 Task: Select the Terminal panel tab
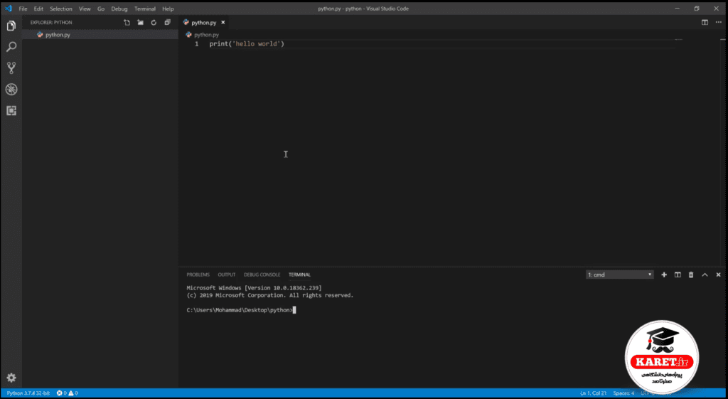(299, 275)
